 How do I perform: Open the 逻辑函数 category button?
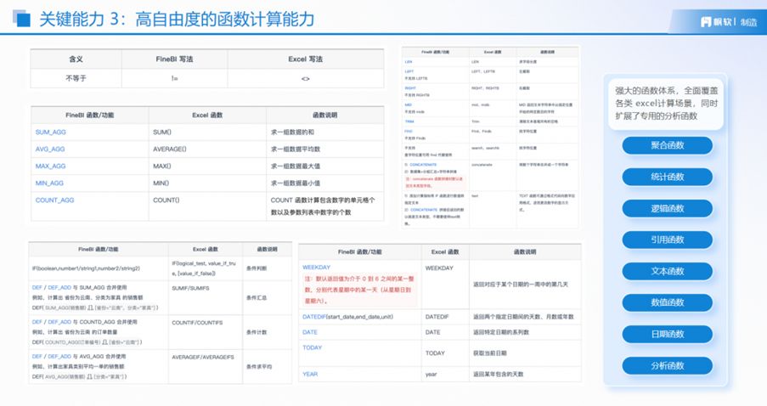668,208
